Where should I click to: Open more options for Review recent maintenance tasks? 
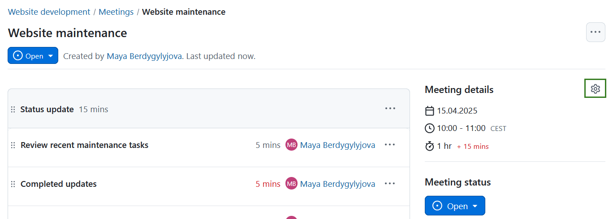coord(390,145)
